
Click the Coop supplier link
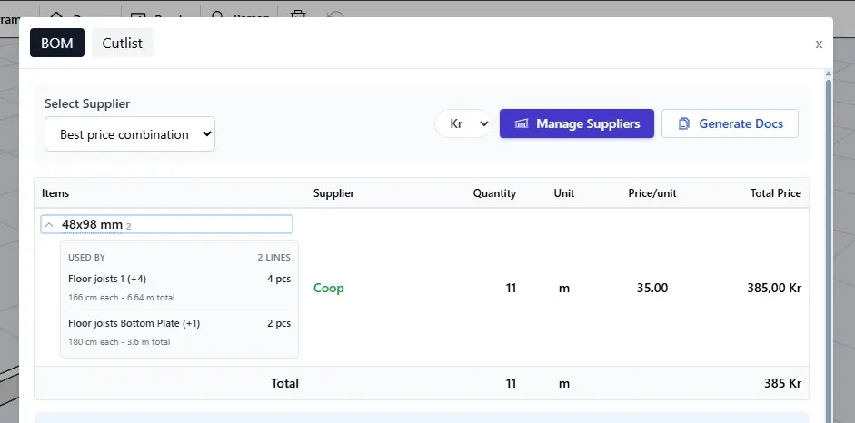pos(328,288)
